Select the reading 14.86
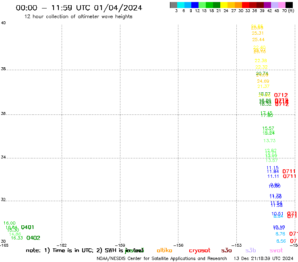Screen dimensions: 298x262 click(15, 234)
